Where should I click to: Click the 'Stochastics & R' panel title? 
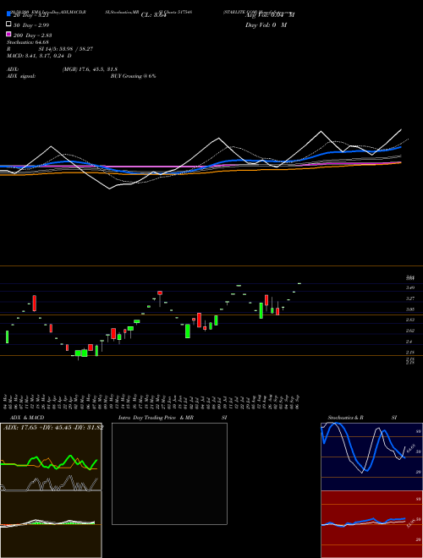point(345,418)
